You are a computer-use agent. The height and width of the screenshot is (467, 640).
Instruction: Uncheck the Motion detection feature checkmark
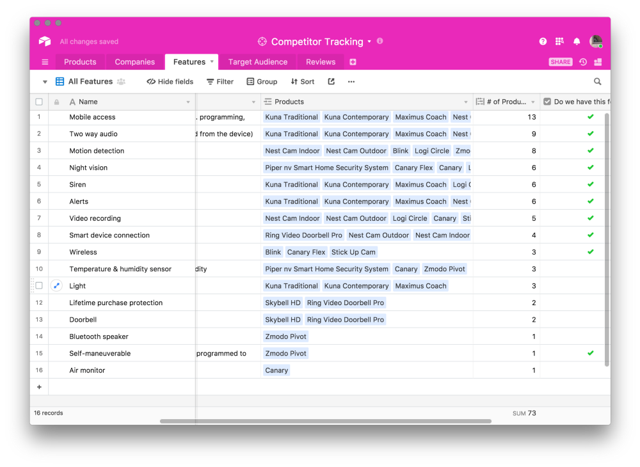tap(591, 150)
